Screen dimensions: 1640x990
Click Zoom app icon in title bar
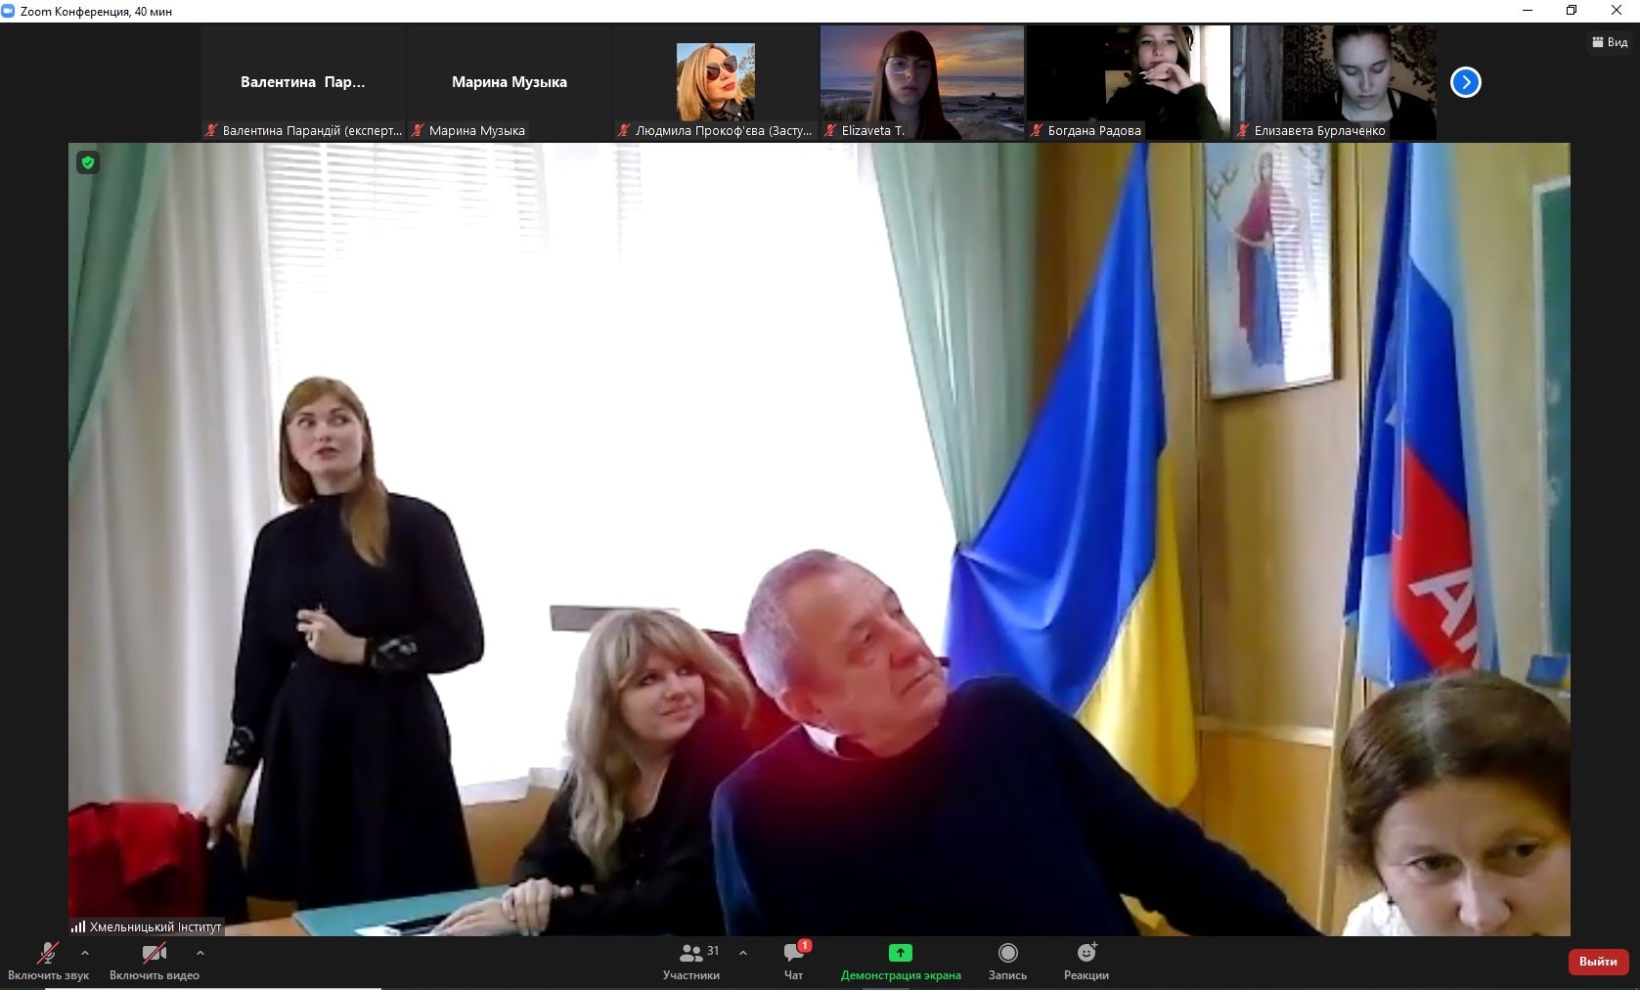(x=8, y=11)
